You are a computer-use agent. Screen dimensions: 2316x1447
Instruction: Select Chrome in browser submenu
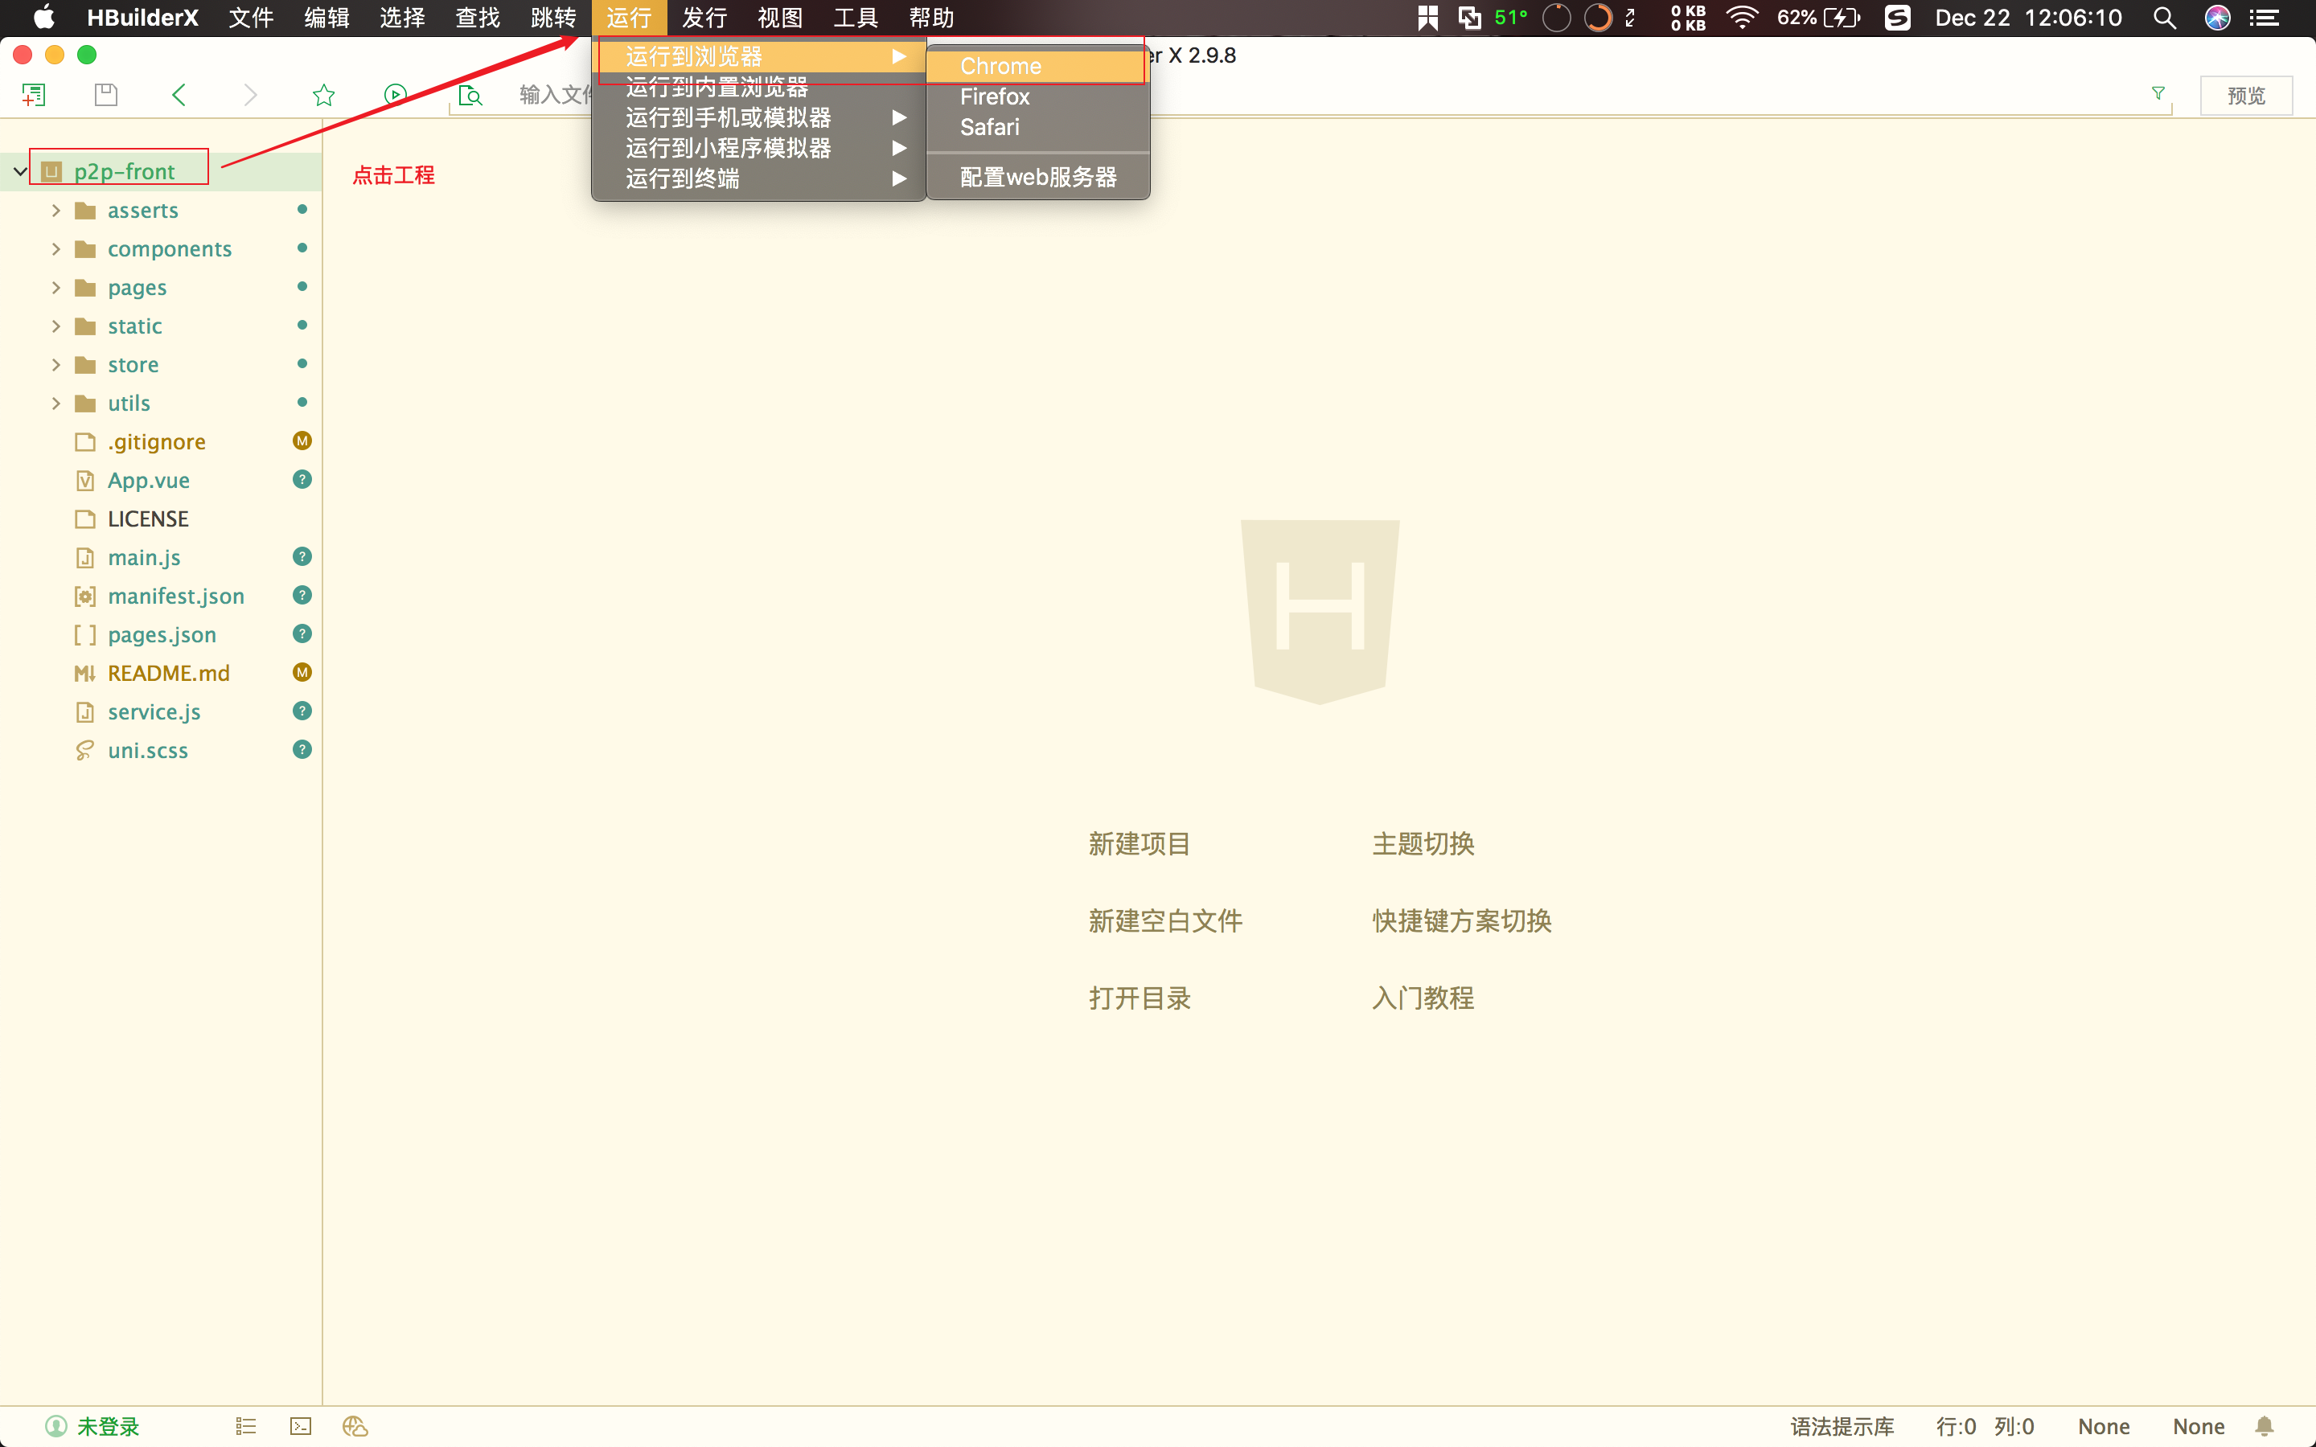point(1000,66)
